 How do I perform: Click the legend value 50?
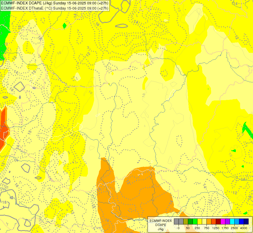click(x=188, y=228)
